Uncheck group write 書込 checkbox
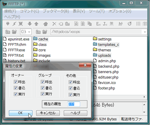 pyautogui.click(x=43, y=88)
